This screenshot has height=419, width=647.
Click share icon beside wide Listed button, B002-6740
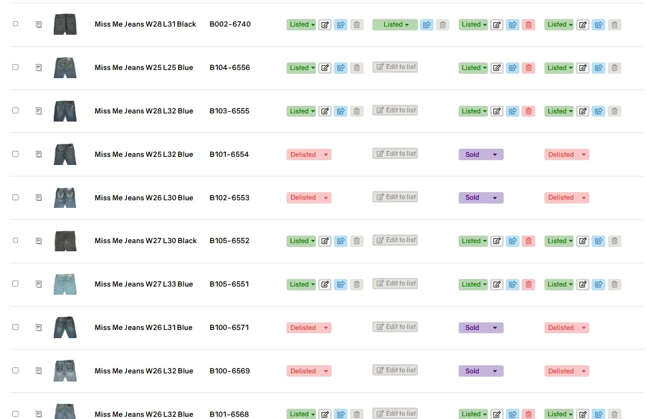click(427, 25)
